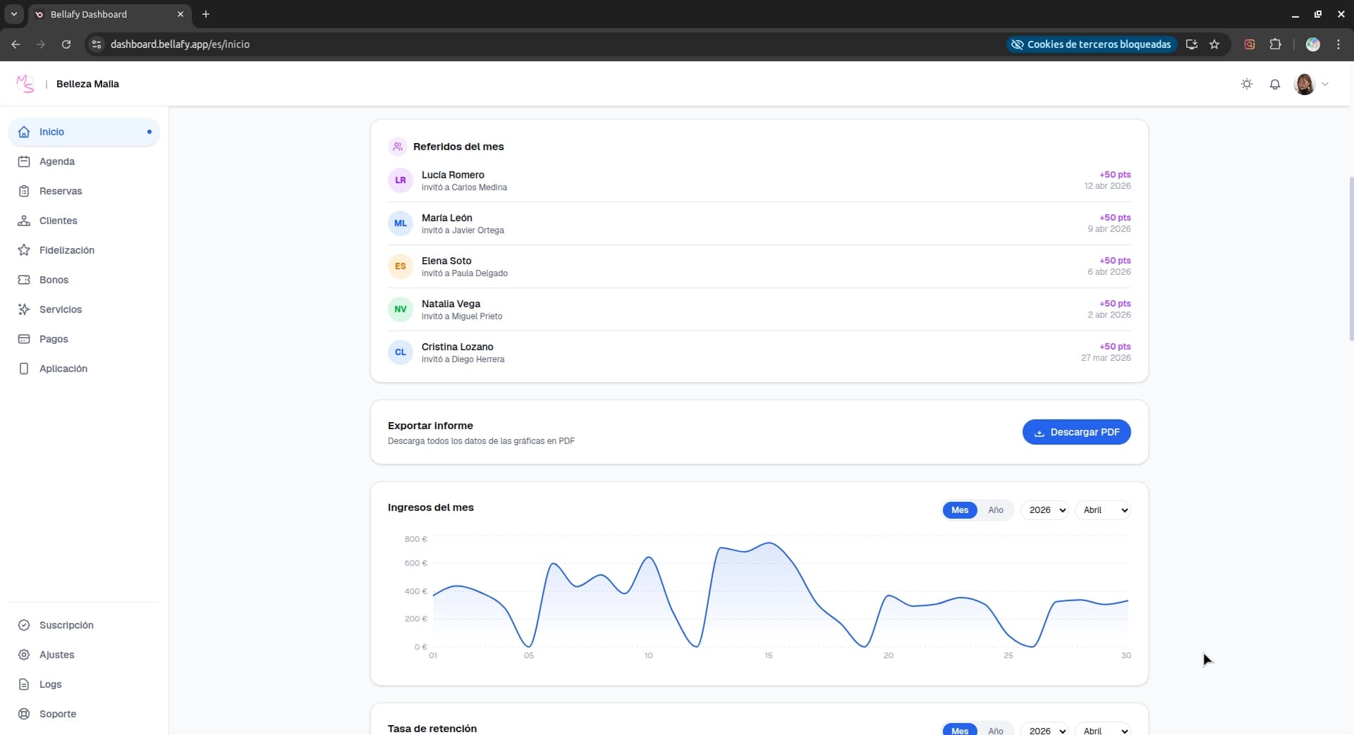Open the Suscripción page link

coord(66,625)
